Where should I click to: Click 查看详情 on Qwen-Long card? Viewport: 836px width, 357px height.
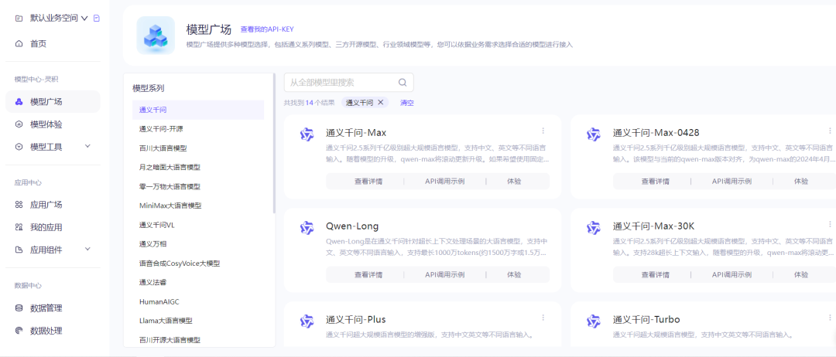[x=368, y=274]
